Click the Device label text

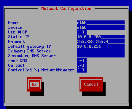pos(15,27)
